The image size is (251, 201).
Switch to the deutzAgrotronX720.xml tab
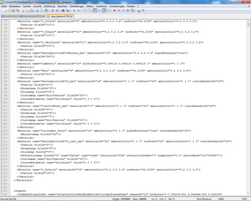[x=32, y=16]
